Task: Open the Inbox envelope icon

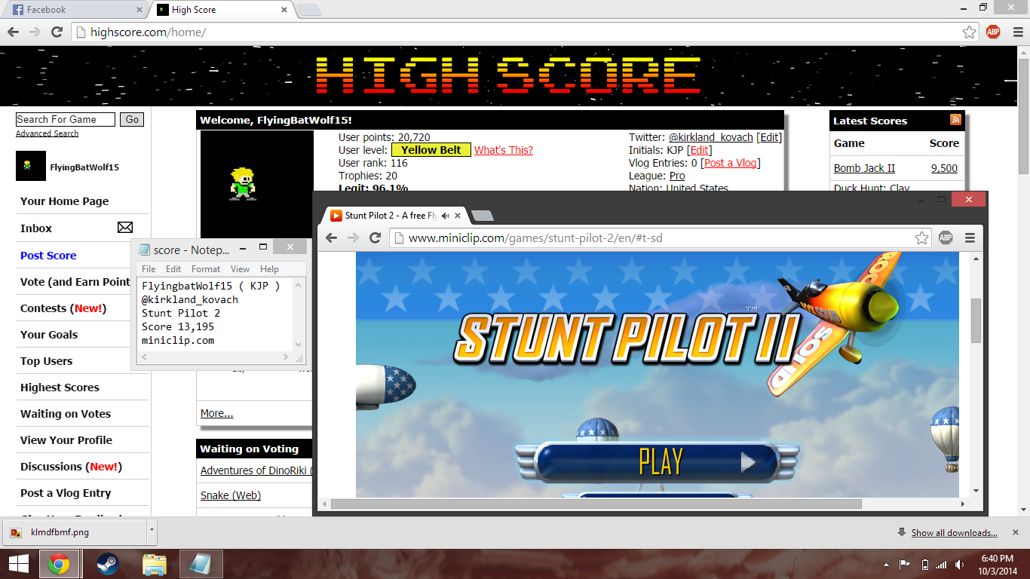Action: [x=125, y=228]
